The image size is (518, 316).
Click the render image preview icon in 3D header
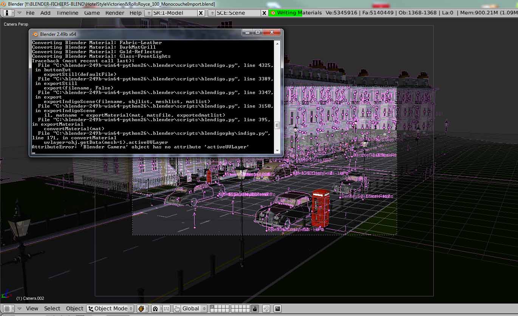click(x=278, y=308)
